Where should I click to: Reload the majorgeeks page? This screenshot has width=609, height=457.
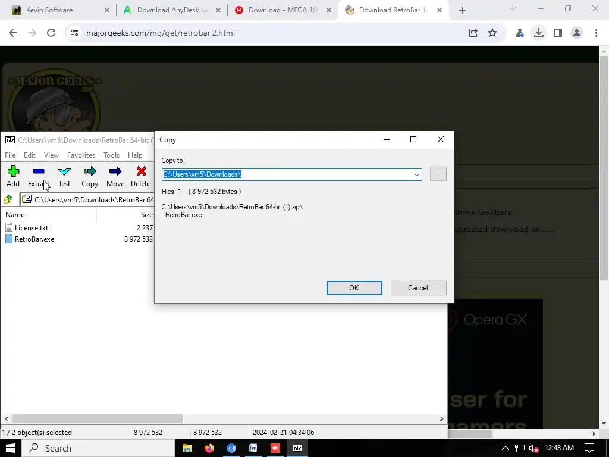(51, 33)
